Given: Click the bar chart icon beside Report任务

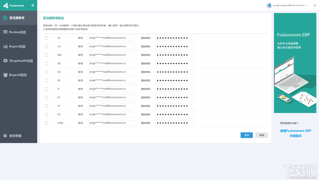Looking at the screenshot, I should click(x=5, y=46).
